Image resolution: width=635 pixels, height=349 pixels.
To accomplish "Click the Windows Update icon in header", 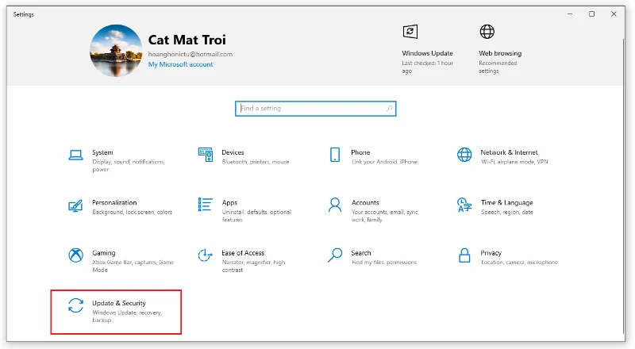I will pos(410,32).
